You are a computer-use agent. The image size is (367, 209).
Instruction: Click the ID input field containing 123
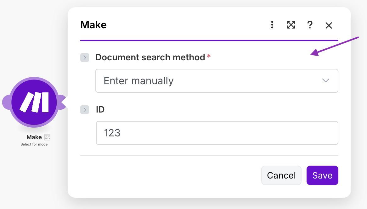click(217, 133)
